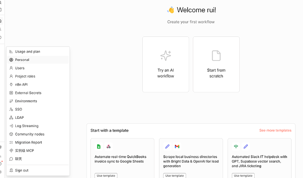Click pencil icon in Bright Data template
Viewport: 303px width, 178px height.
pyautogui.click(x=167, y=146)
